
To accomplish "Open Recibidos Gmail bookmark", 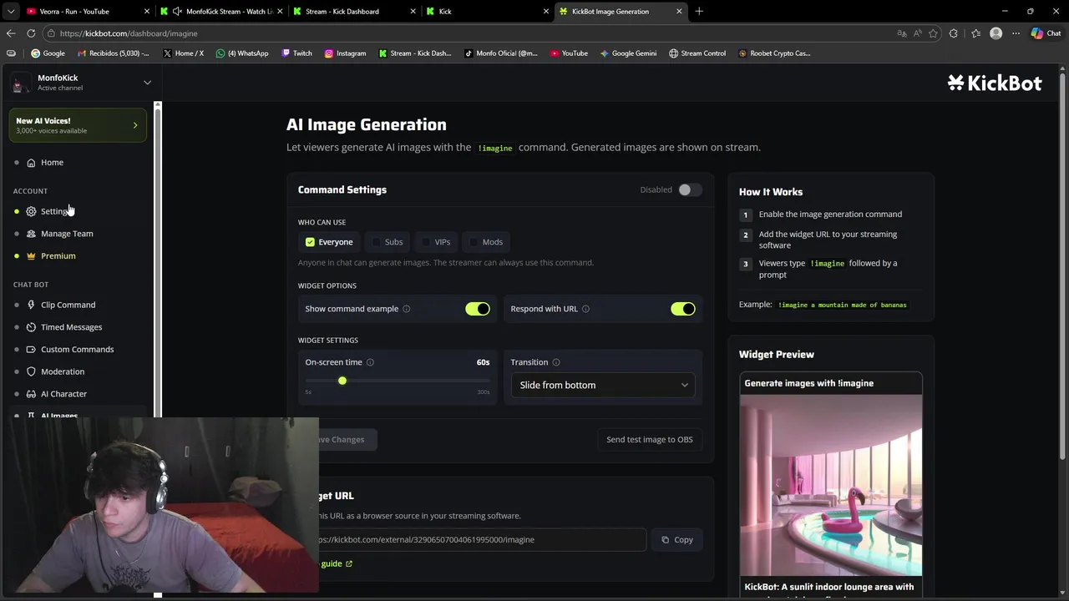I will (113, 53).
